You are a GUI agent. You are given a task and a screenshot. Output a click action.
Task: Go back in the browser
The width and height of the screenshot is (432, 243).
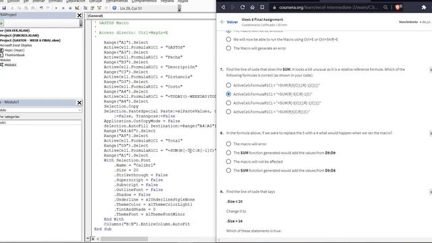click(x=223, y=7)
